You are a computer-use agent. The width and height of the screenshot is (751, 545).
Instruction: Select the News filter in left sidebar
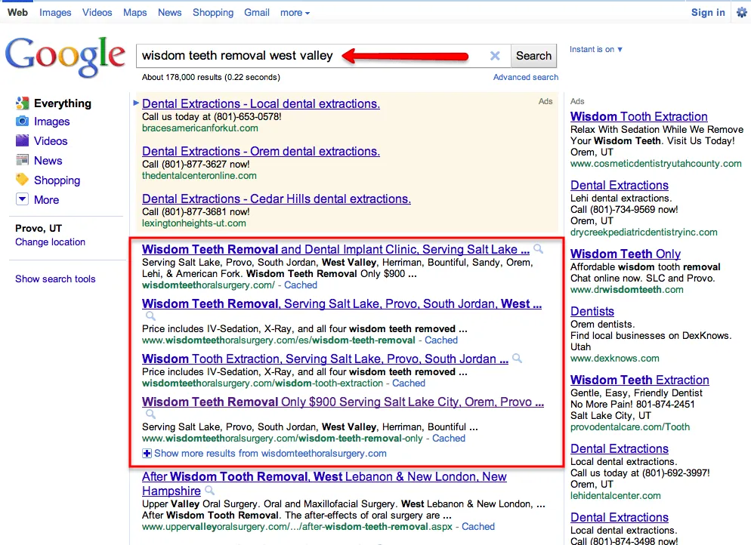click(x=48, y=161)
